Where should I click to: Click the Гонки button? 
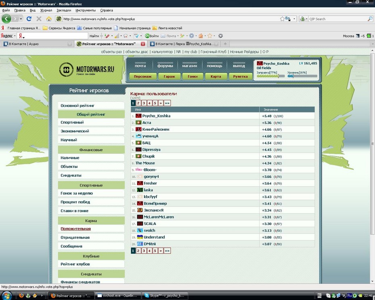192,77
